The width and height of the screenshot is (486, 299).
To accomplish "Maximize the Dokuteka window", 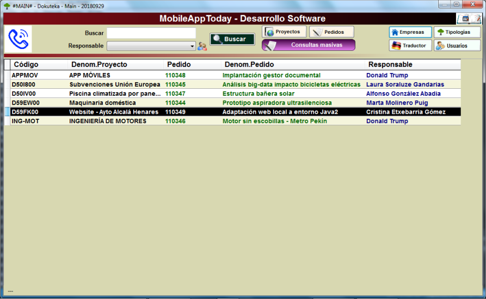I will (456, 4).
